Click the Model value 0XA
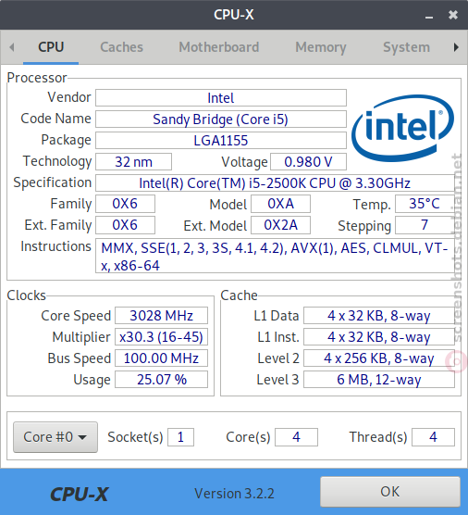 tap(281, 204)
